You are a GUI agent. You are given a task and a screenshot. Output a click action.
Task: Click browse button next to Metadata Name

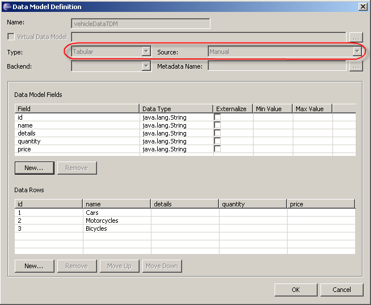356,66
